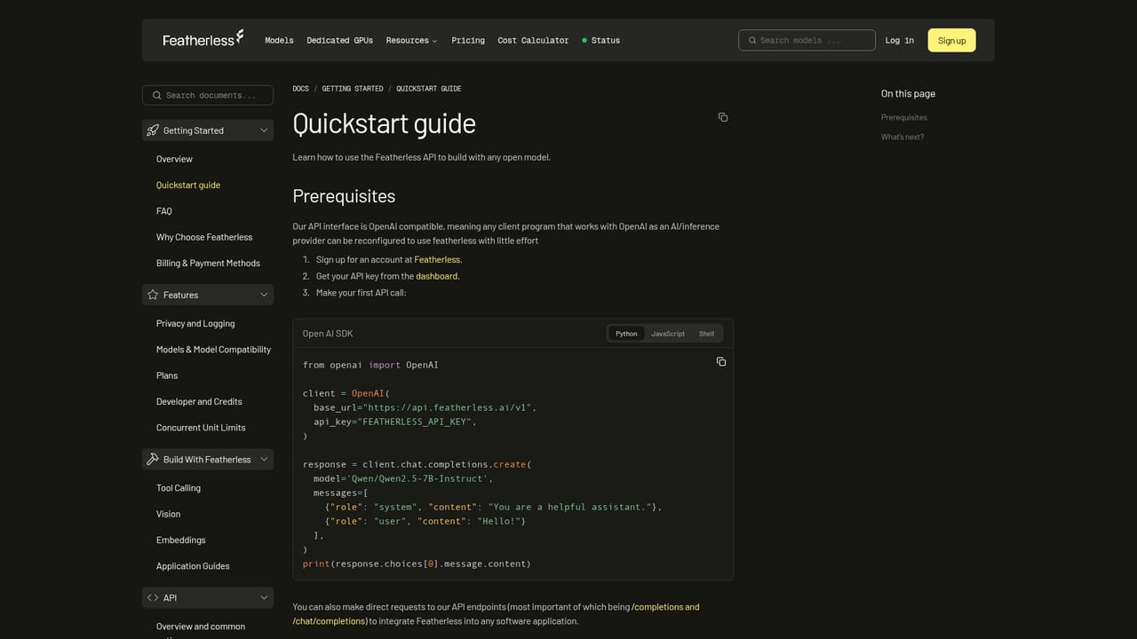Click the api.featherless.ai/v1 base URL string
Image resolution: width=1137 pixels, height=639 pixels.
[448, 407]
